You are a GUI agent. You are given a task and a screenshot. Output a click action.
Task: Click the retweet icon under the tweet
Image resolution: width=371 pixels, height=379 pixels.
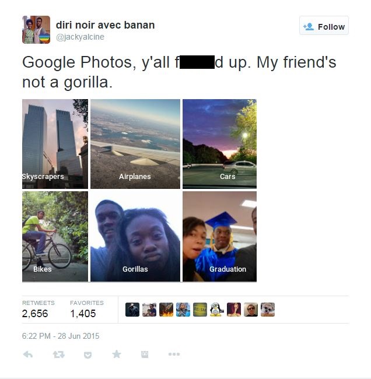pos(58,355)
